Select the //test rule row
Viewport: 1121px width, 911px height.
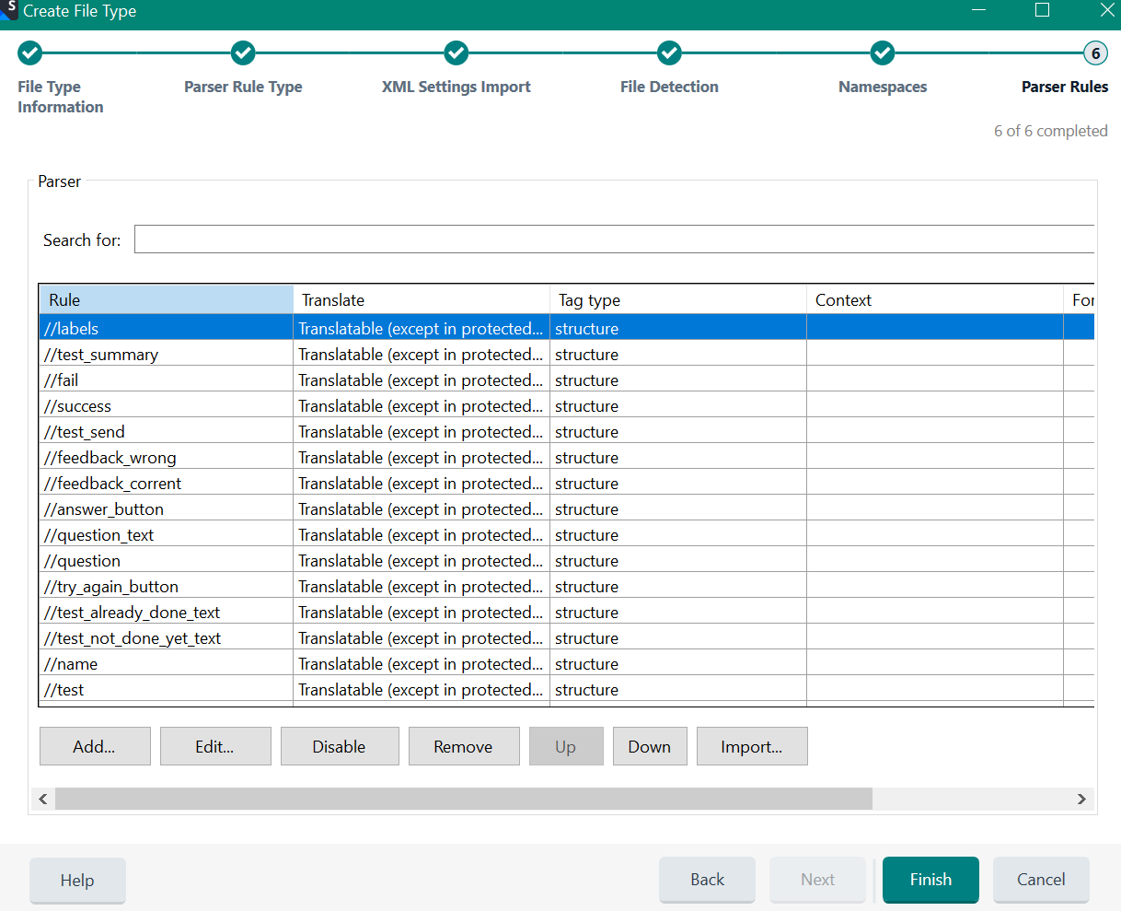[567, 690]
